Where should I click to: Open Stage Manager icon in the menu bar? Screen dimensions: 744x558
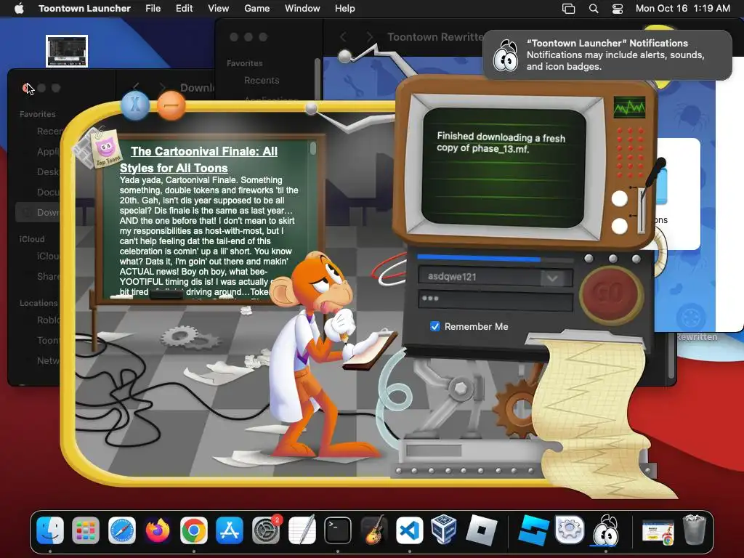[568, 9]
